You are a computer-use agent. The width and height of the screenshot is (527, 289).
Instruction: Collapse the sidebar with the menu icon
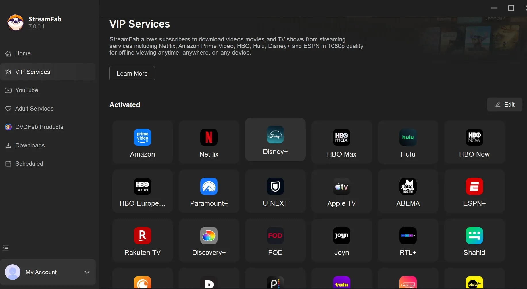tap(6, 248)
